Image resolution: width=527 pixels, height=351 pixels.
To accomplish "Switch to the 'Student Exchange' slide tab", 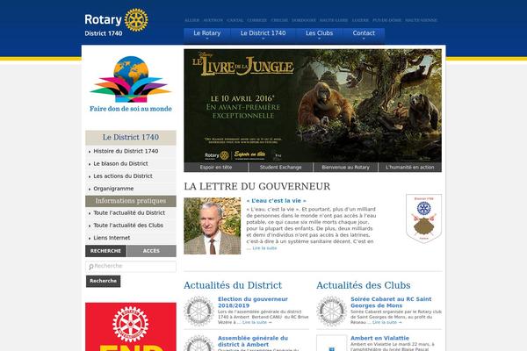I will pyautogui.click(x=281, y=168).
